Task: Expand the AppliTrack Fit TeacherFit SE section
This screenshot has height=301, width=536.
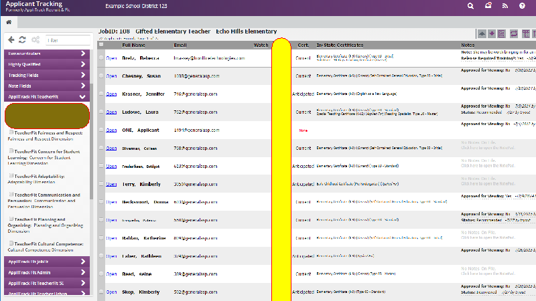Action: [x=47, y=283]
